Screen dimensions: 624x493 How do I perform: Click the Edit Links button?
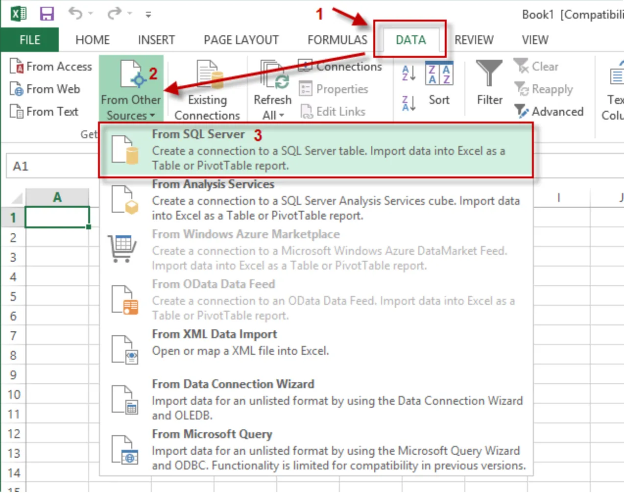point(333,112)
